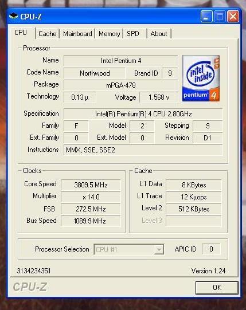Close the CPU-Z window
Screen dimensions: 246x310
coord(233,17)
